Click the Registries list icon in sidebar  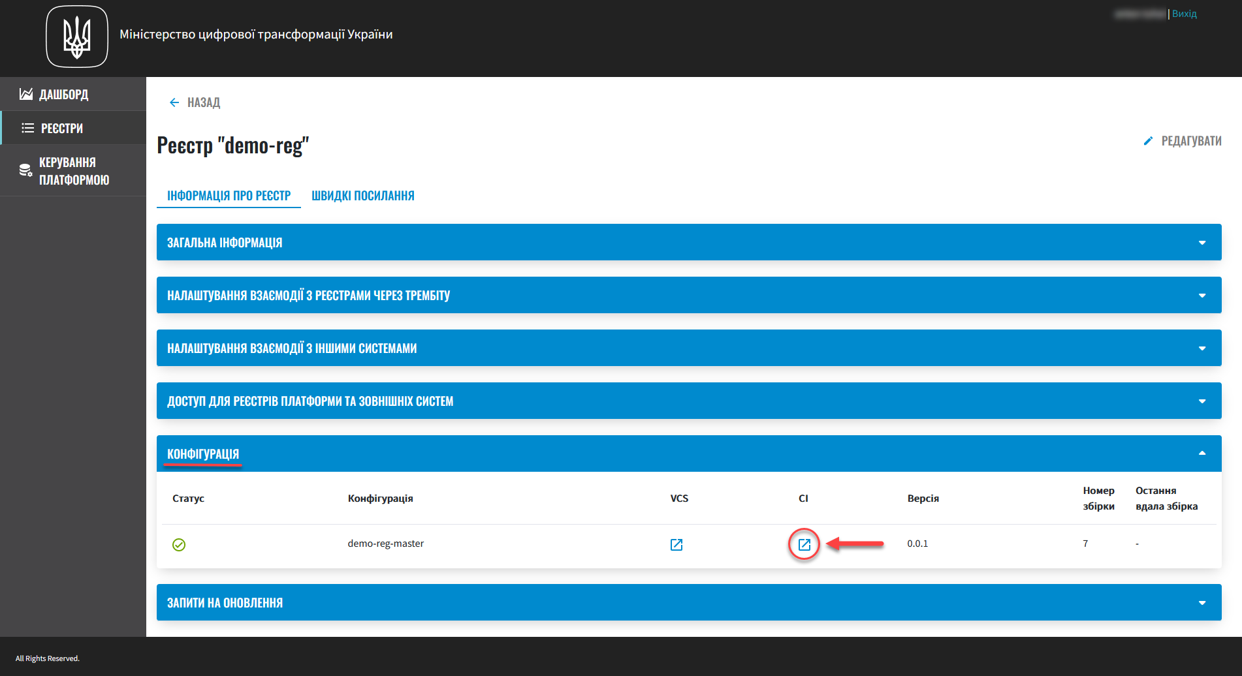pyautogui.click(x=27, y=128)
